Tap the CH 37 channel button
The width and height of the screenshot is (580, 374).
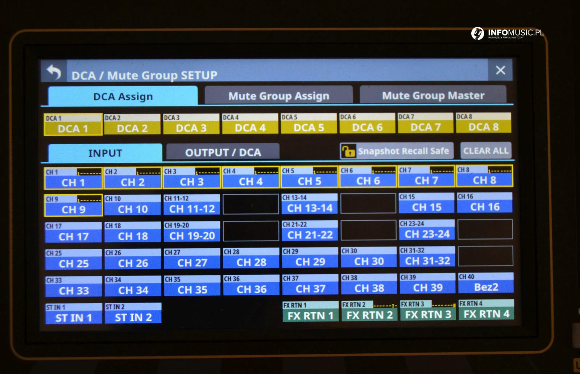[x=310, y=285]
